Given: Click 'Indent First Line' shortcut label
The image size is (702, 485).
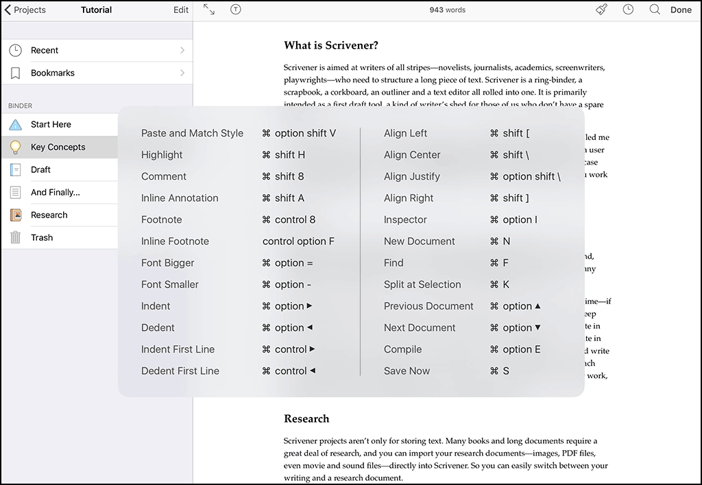Looking at the screenshot, I should 178,349.
